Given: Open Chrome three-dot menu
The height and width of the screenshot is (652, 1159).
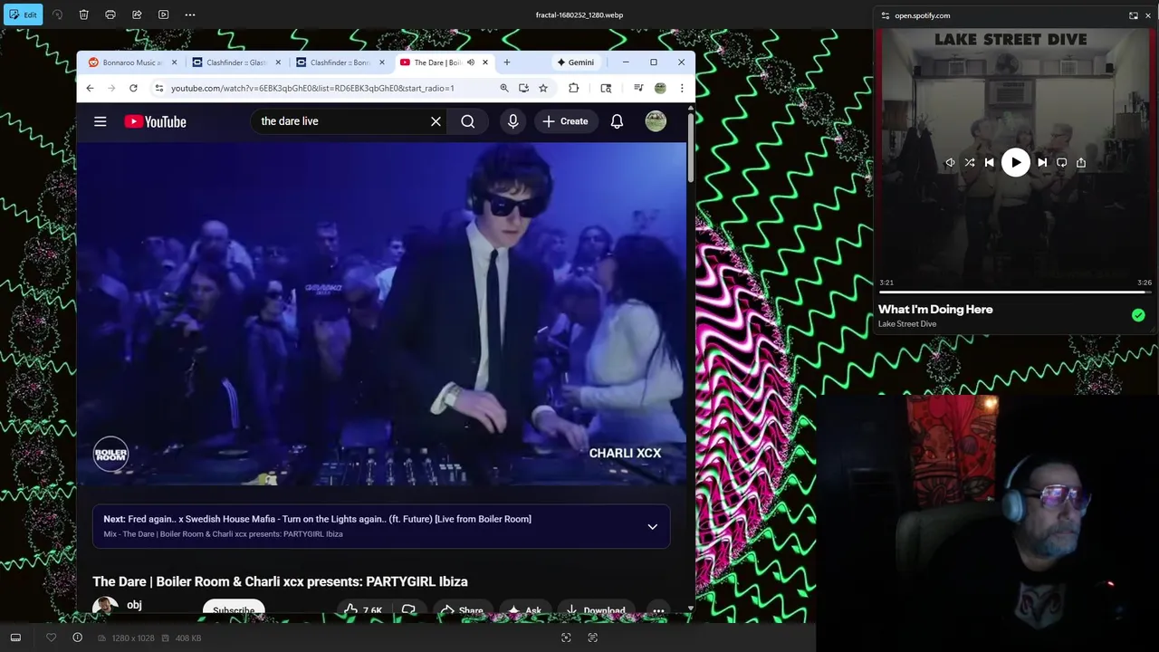Looking at the screenshot, I should (682, 88).
